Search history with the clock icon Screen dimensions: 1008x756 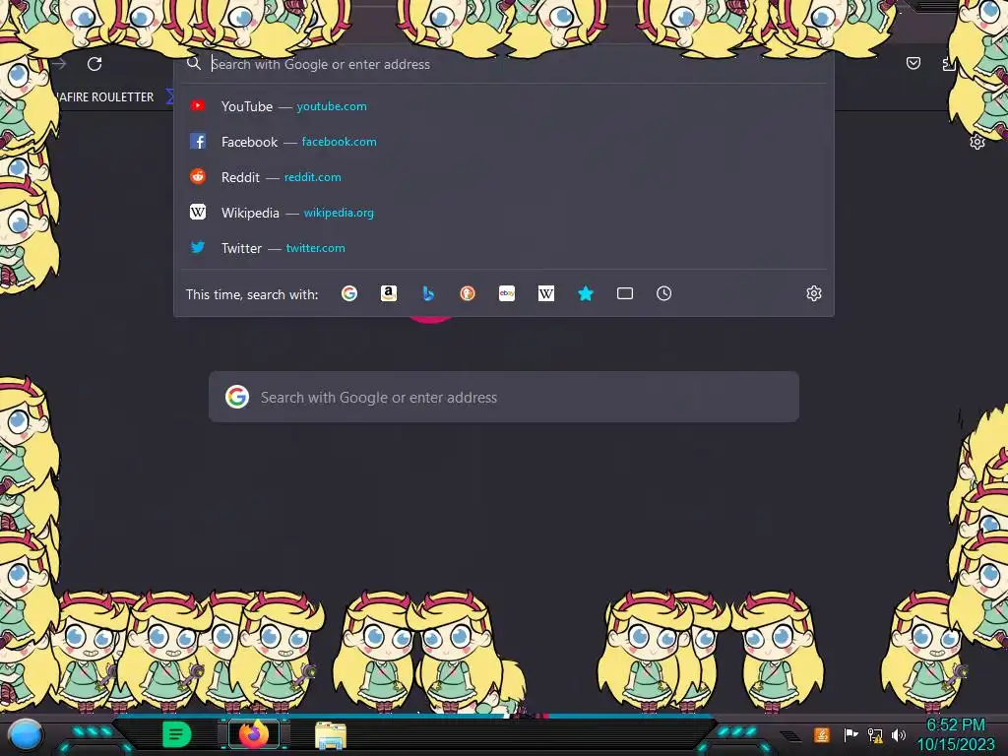click(664, 293)
